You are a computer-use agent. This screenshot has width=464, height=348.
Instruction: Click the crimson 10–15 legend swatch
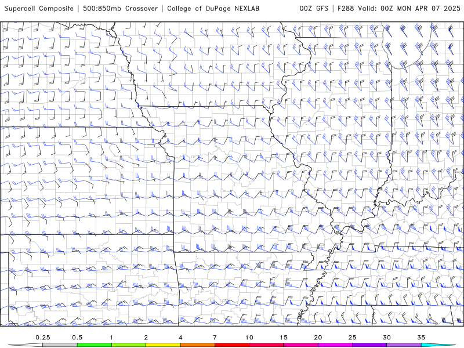(x=266, y=345)
